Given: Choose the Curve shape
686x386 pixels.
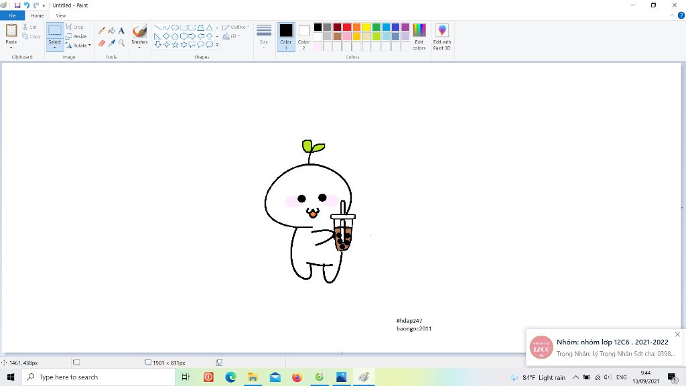Looking at the screenshot, I should (x=166, y=27).
